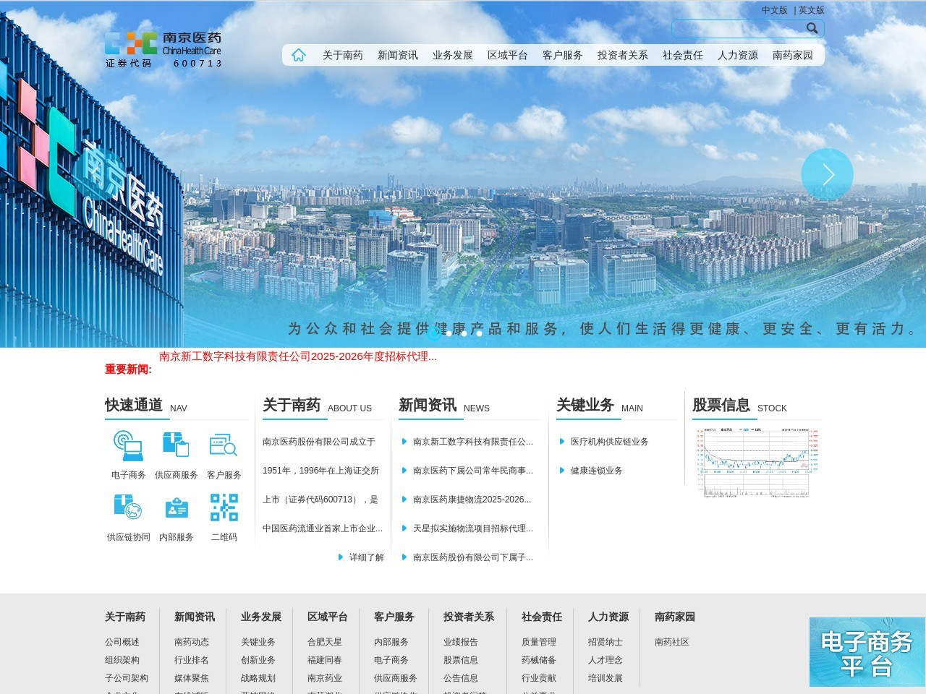Open the stock chart thumbnail

(x=757, y=462)
